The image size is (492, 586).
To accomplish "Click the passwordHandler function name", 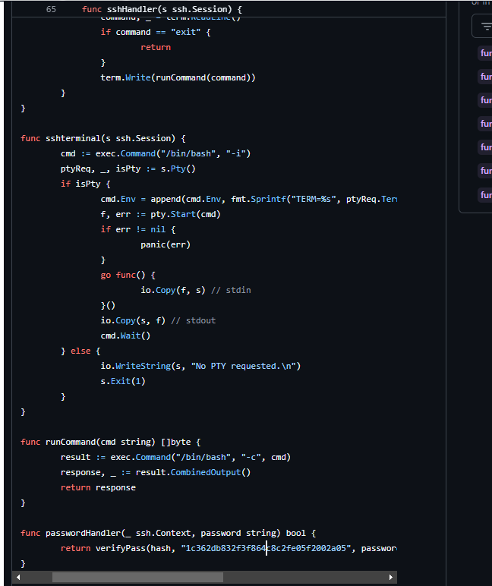I will (83, 533).
